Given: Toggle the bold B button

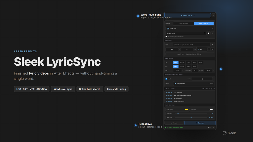Looking at the screenshot, I should tap(209, 49).
